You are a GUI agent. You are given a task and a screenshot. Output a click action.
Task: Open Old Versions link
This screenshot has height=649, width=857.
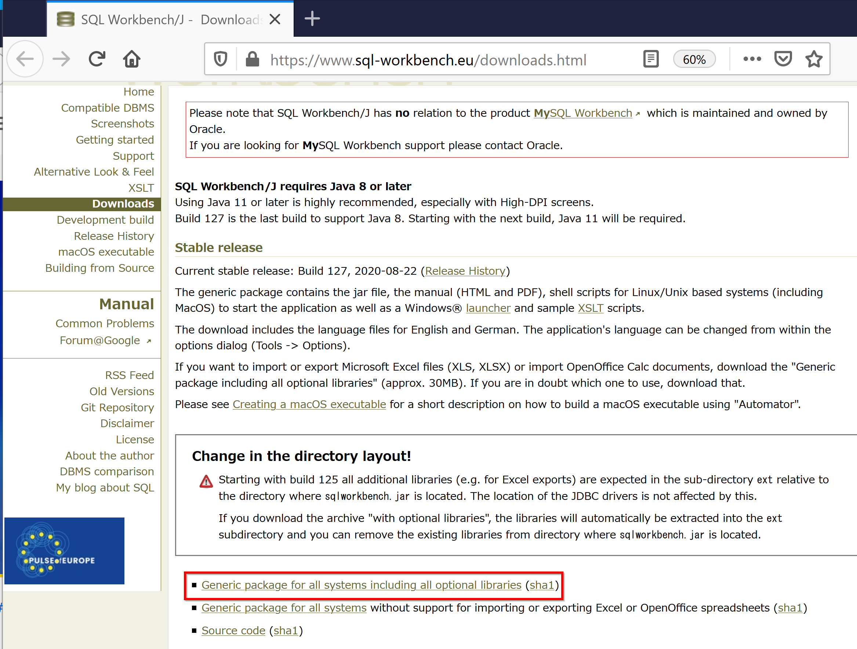pyautogui.click(x=121, y=392)
